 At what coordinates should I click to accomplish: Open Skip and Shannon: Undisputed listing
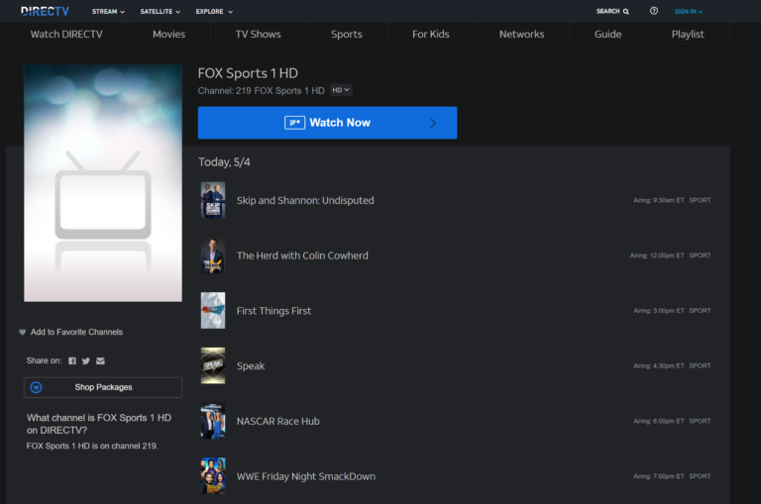click(x=305, y=200)
